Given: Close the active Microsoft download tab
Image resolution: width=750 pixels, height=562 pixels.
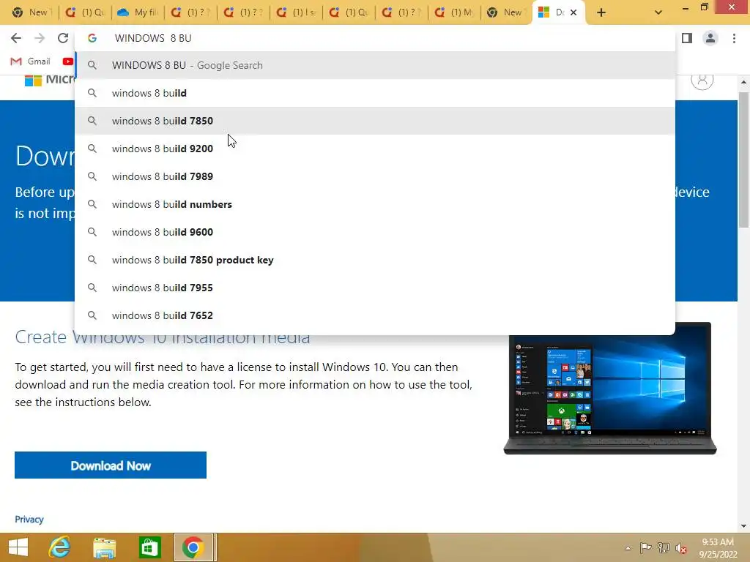Looking at the screenshot, I should [x=573, y=12].
